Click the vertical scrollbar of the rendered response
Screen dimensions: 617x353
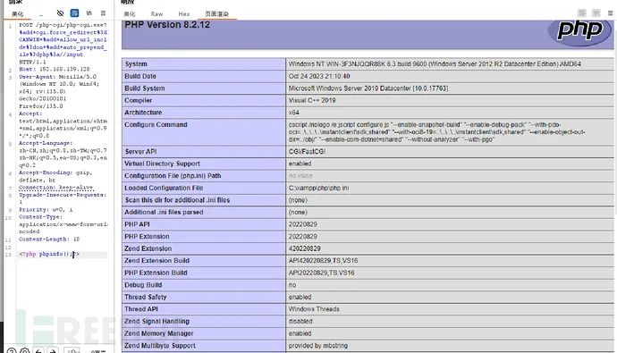coord(615,118)
